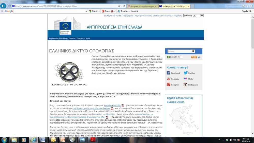Expand the Google toolbar More menu
The height and width of the screenshot is (143, 254).
click(135, 11)
